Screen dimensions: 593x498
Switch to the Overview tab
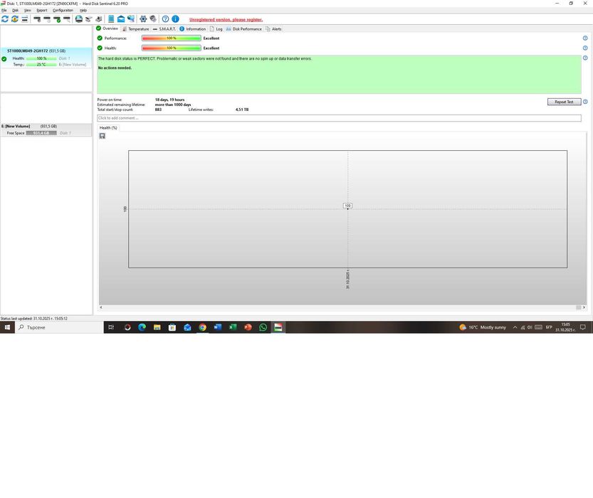(x=107, y=28)
